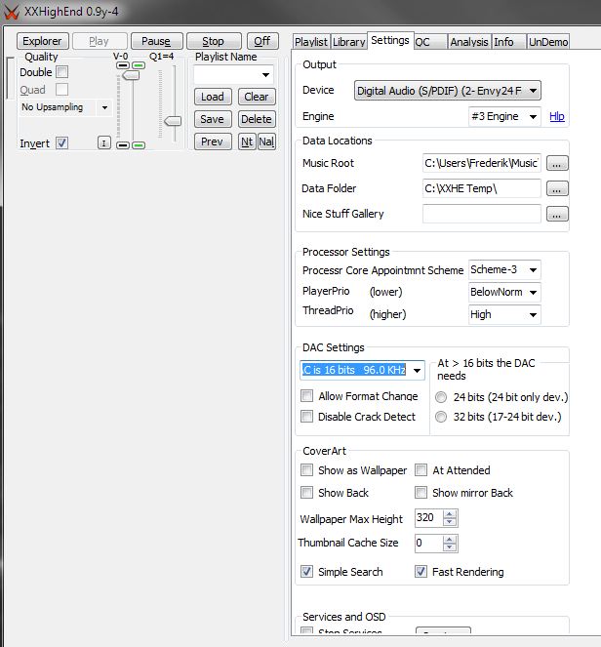Decrease Wallpaper Max Height with down arrow
This screenshot has height=647, width=601.
pyautogui.click(x=450, y=521)
